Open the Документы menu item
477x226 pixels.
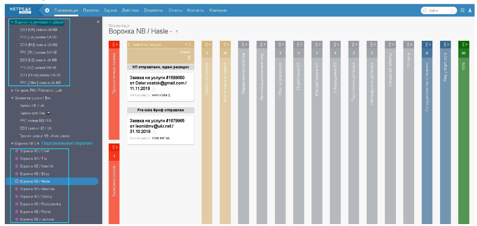coord(154,11)
